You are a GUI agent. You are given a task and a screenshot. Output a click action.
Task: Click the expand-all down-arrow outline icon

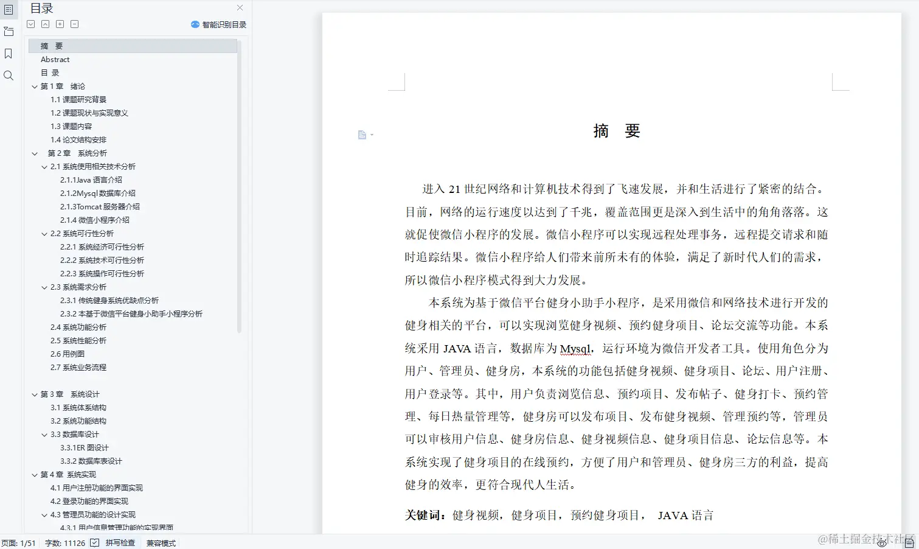[x=31, y=24]
